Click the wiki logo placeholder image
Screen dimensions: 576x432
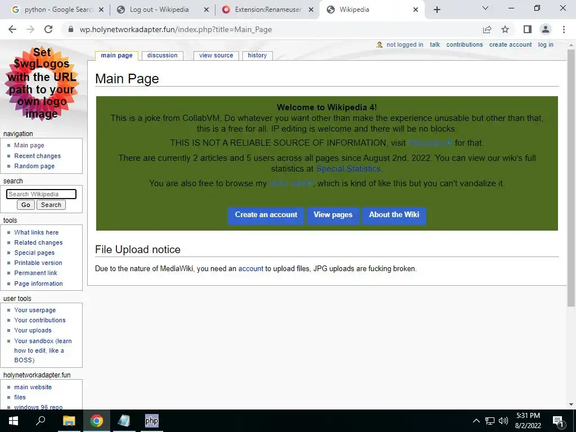click(42, 84)
